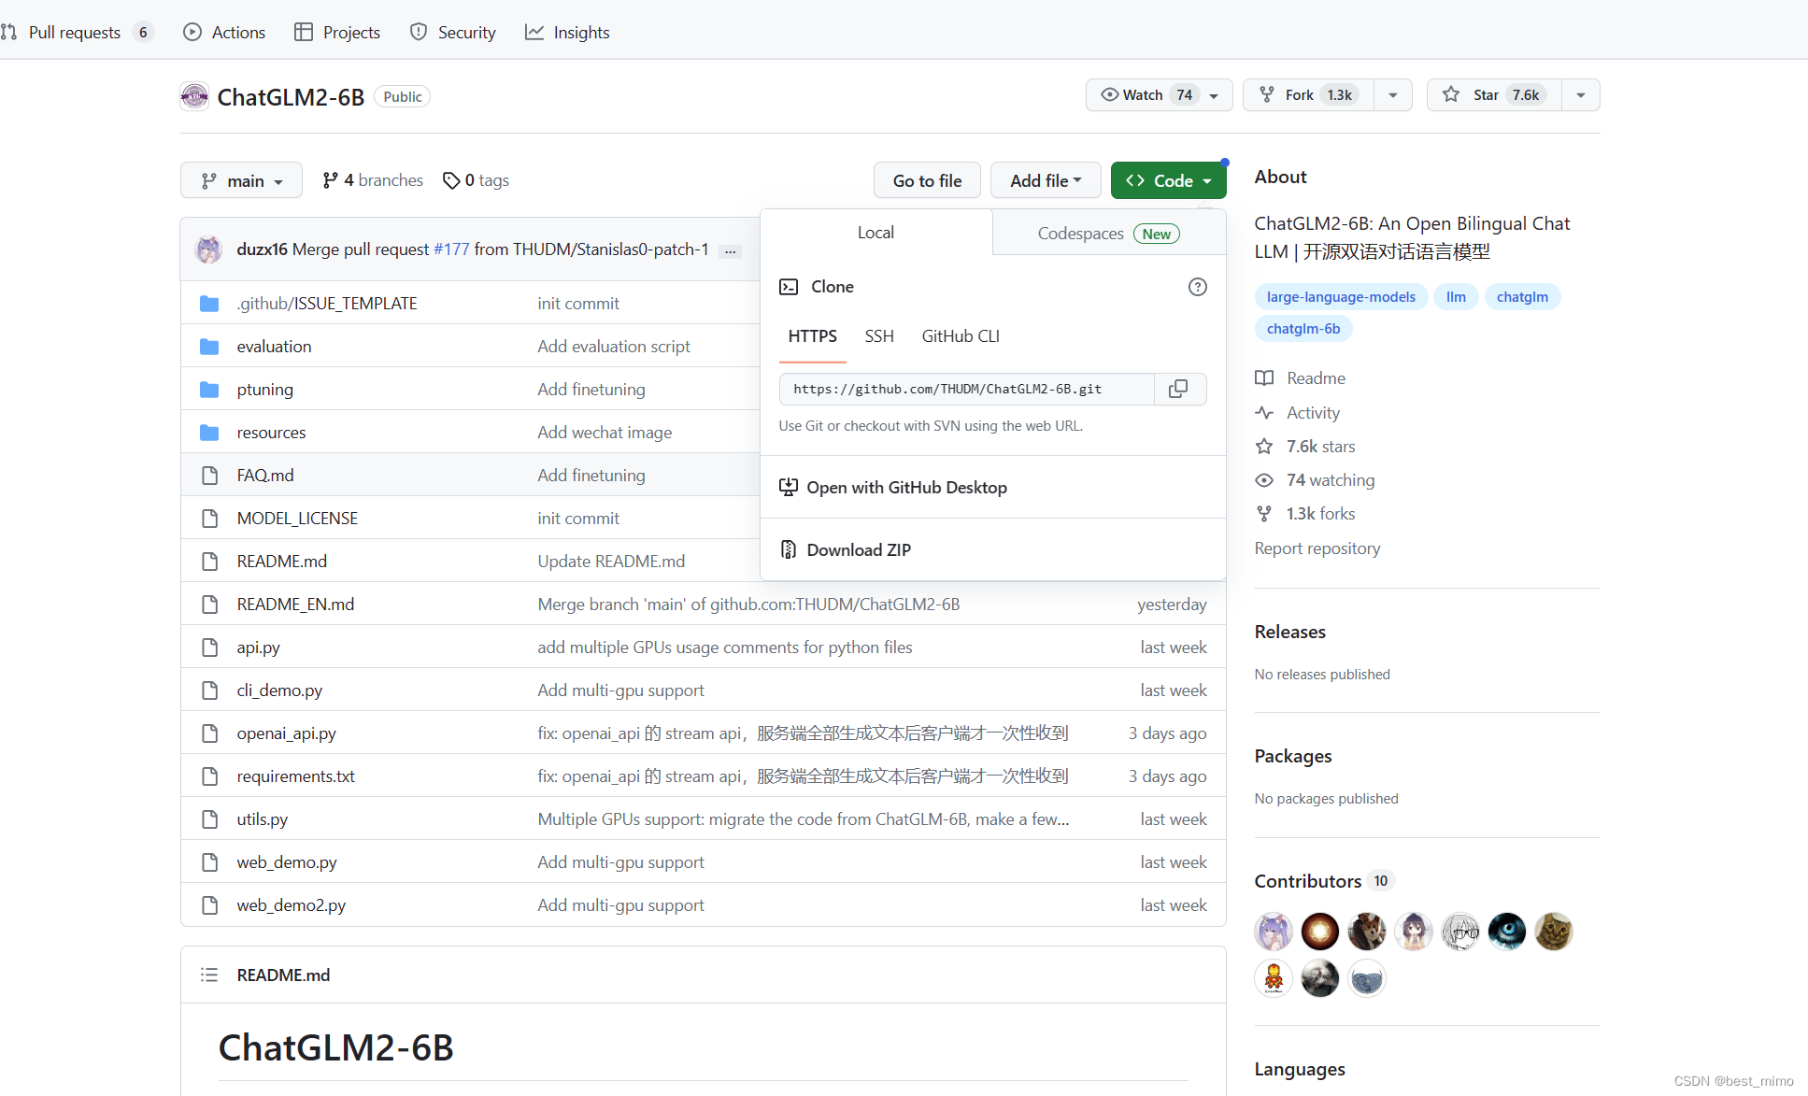Open the Star lists dropdown arrow
The height and width of the screenshot is (1096, 1808).
click(1580, 95)
